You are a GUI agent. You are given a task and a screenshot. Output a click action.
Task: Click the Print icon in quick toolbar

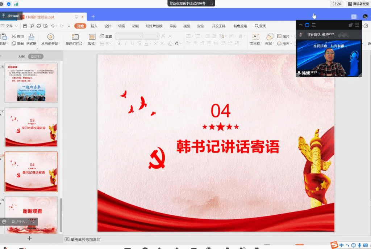38,26
